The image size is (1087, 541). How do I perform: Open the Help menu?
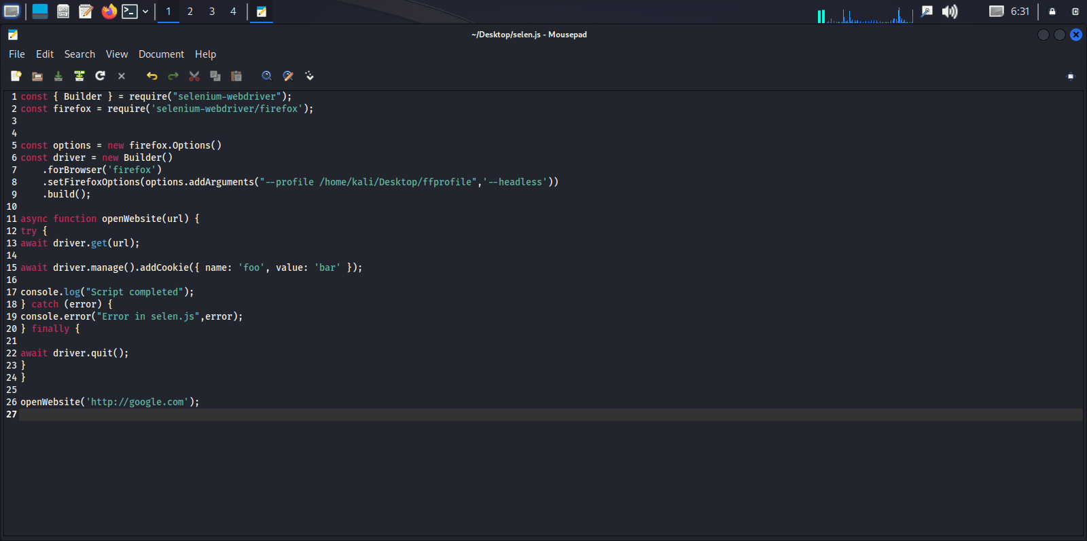[x=205, y=54]
